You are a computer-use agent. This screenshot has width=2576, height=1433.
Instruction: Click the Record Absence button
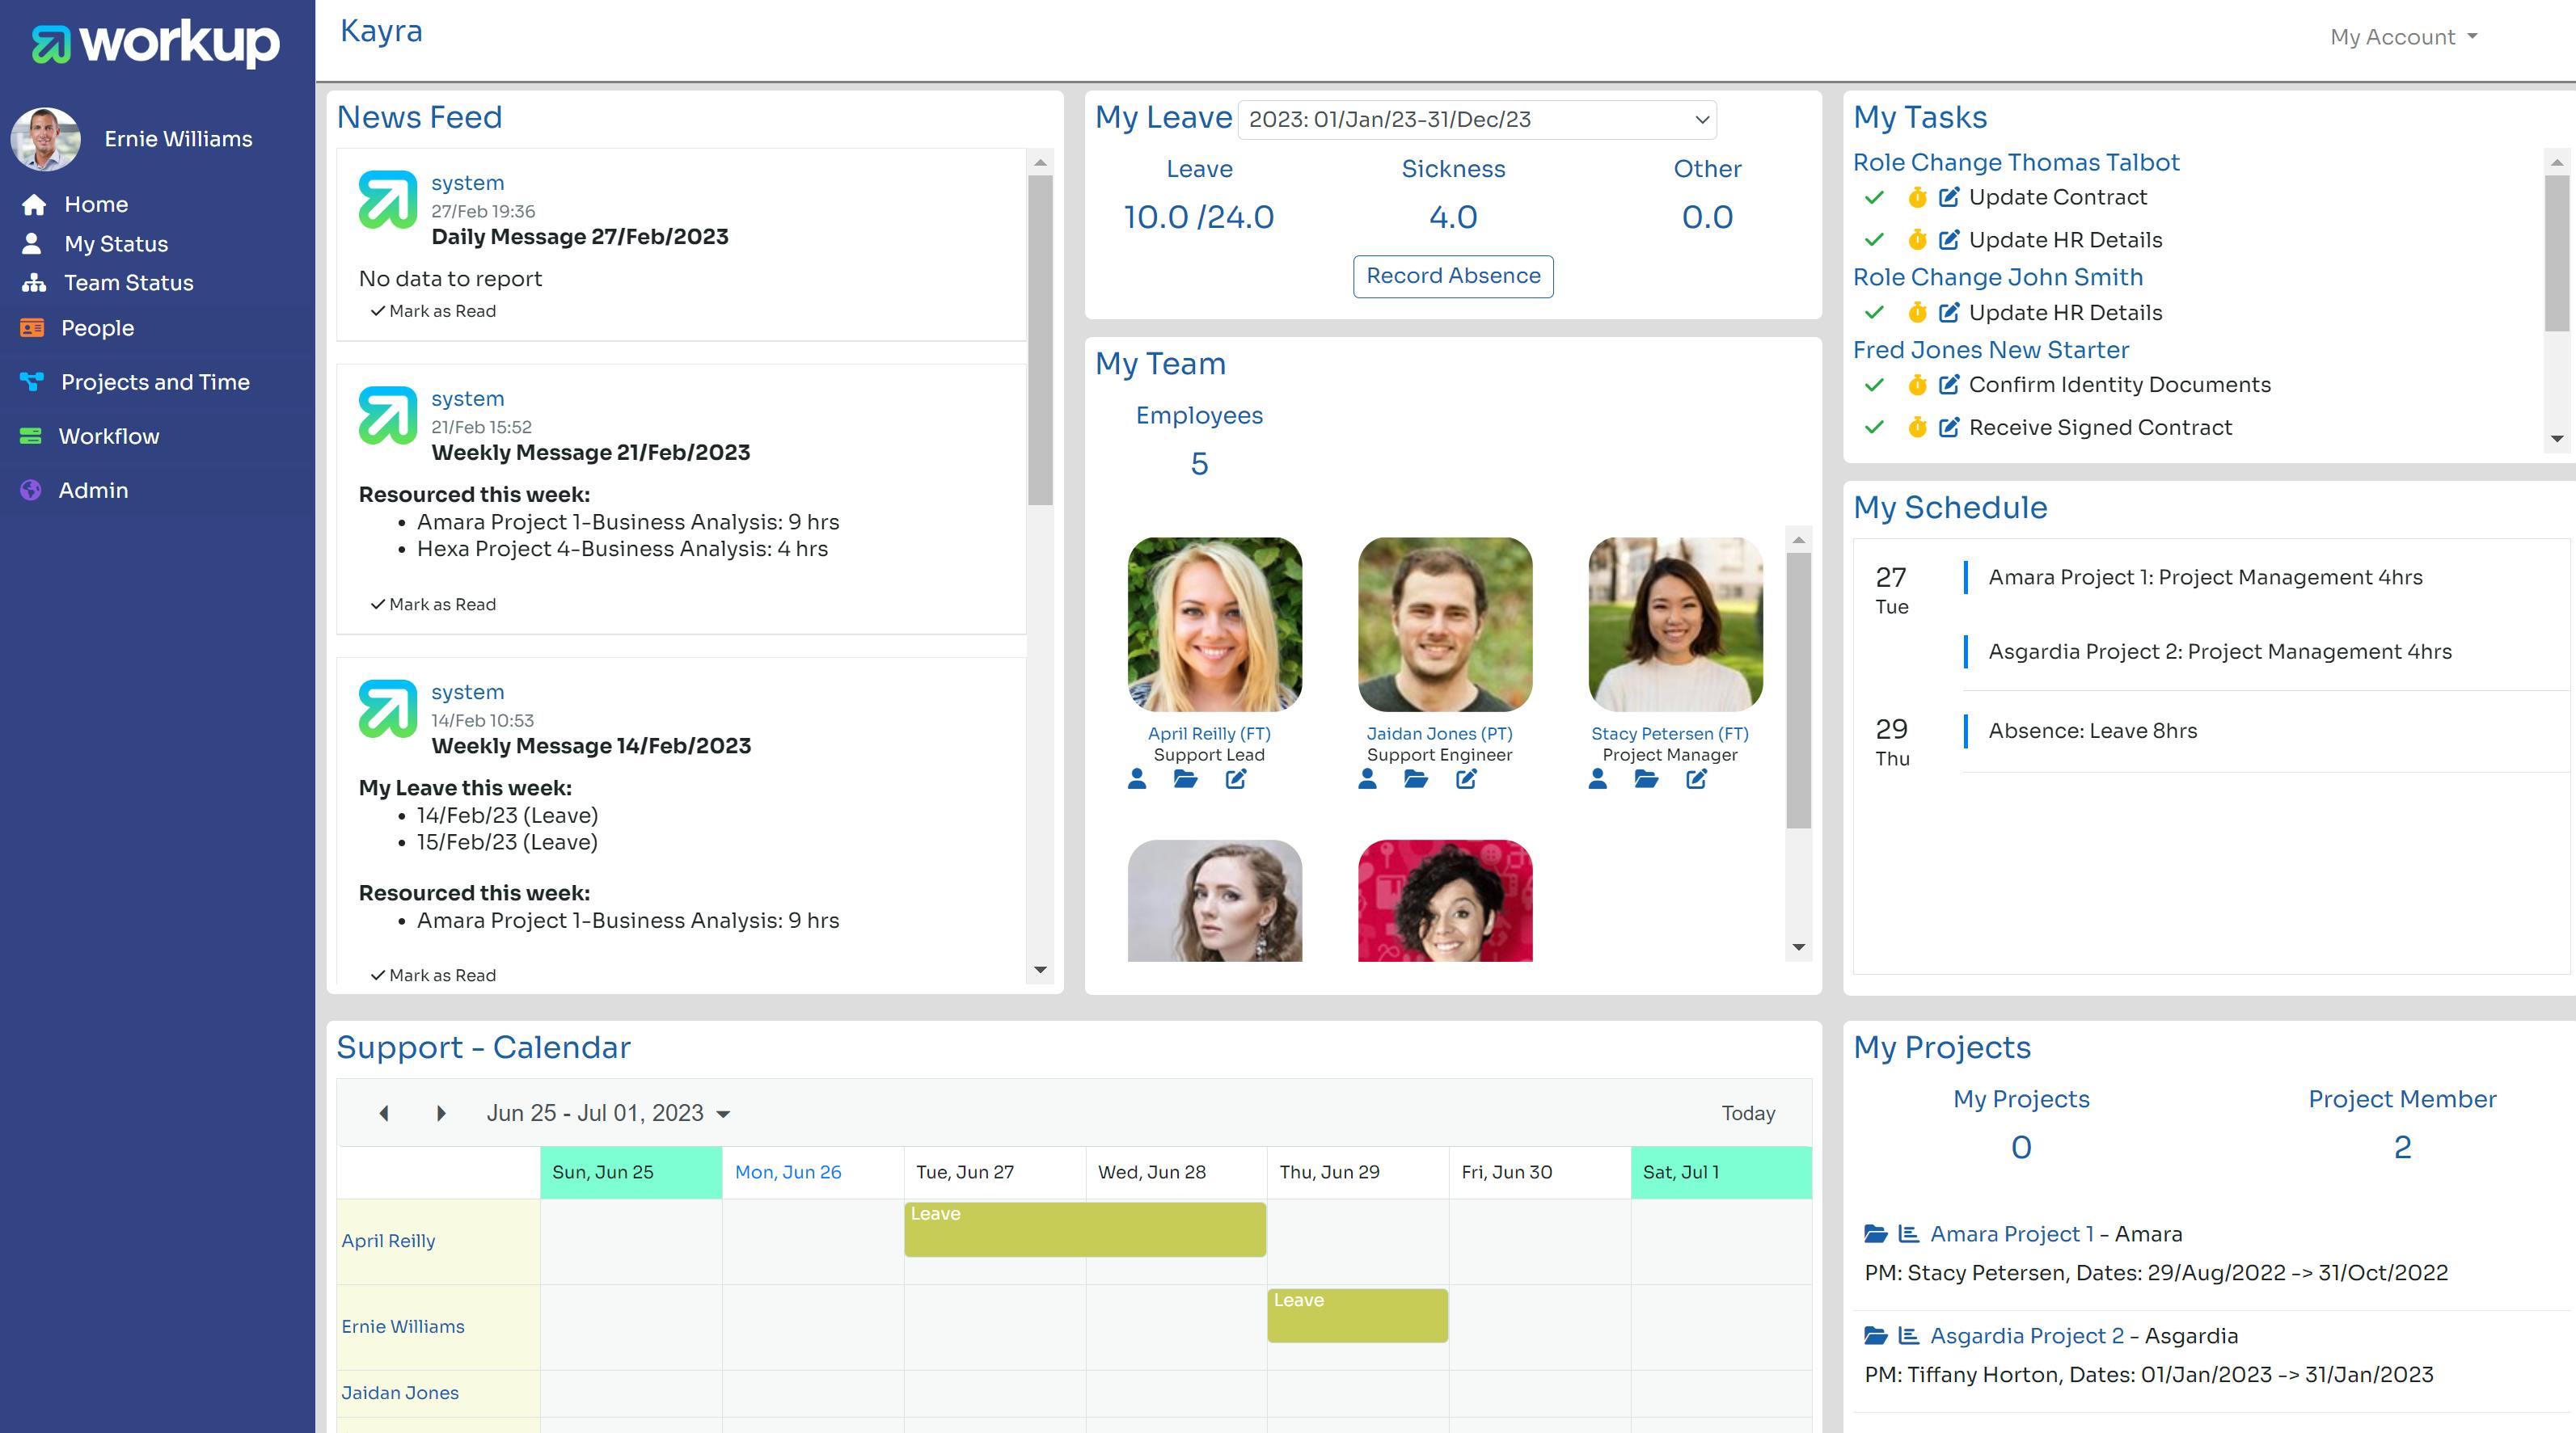[1452, 276]
